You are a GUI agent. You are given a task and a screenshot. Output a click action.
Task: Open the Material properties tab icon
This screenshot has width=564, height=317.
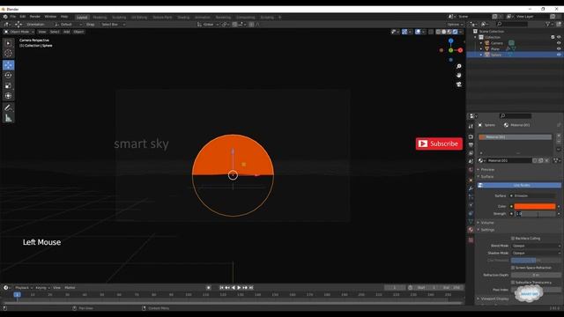pos(471,229)
